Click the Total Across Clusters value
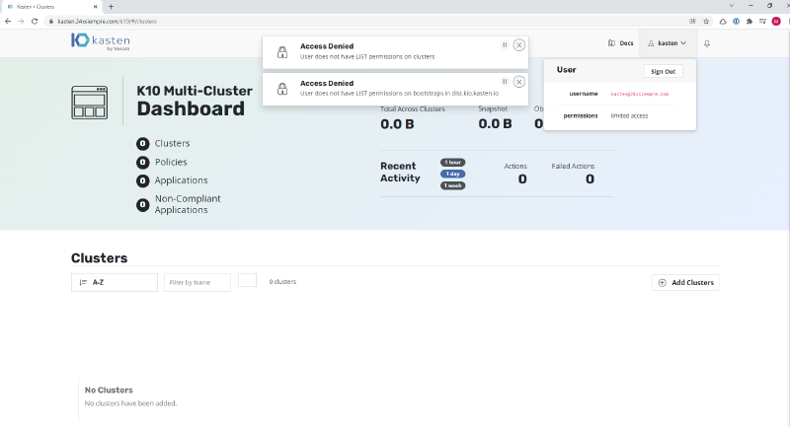This screenshot has width=790, height=427. click(397, 124)
